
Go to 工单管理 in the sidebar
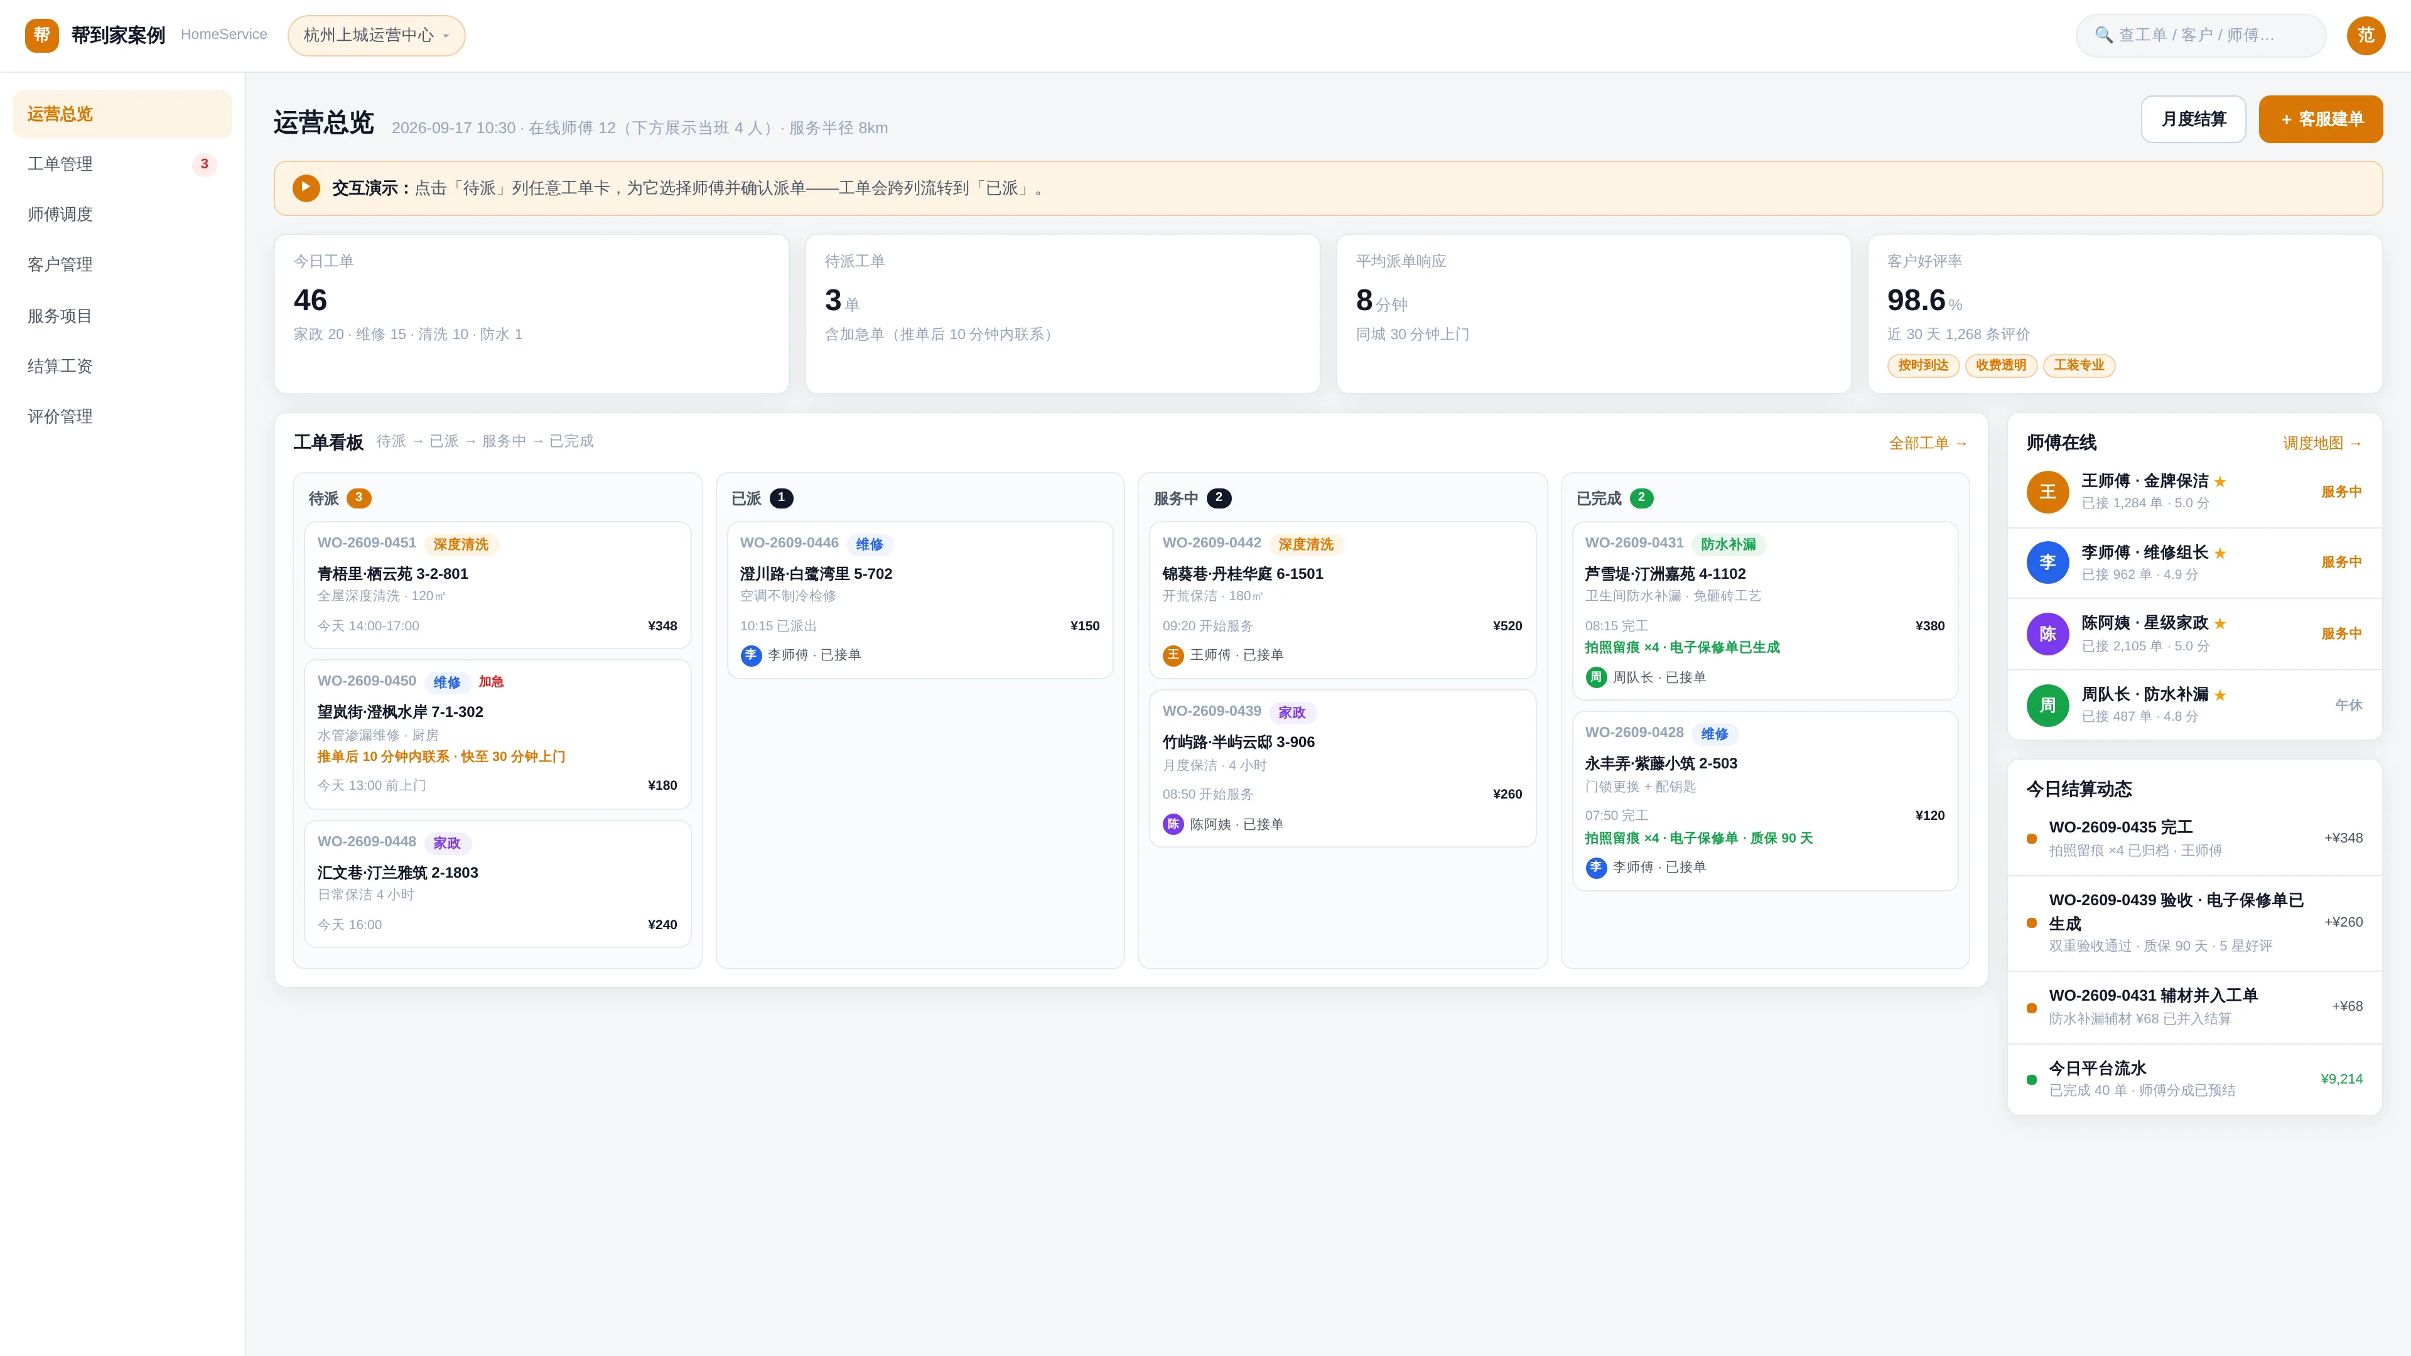click(122, 164)
